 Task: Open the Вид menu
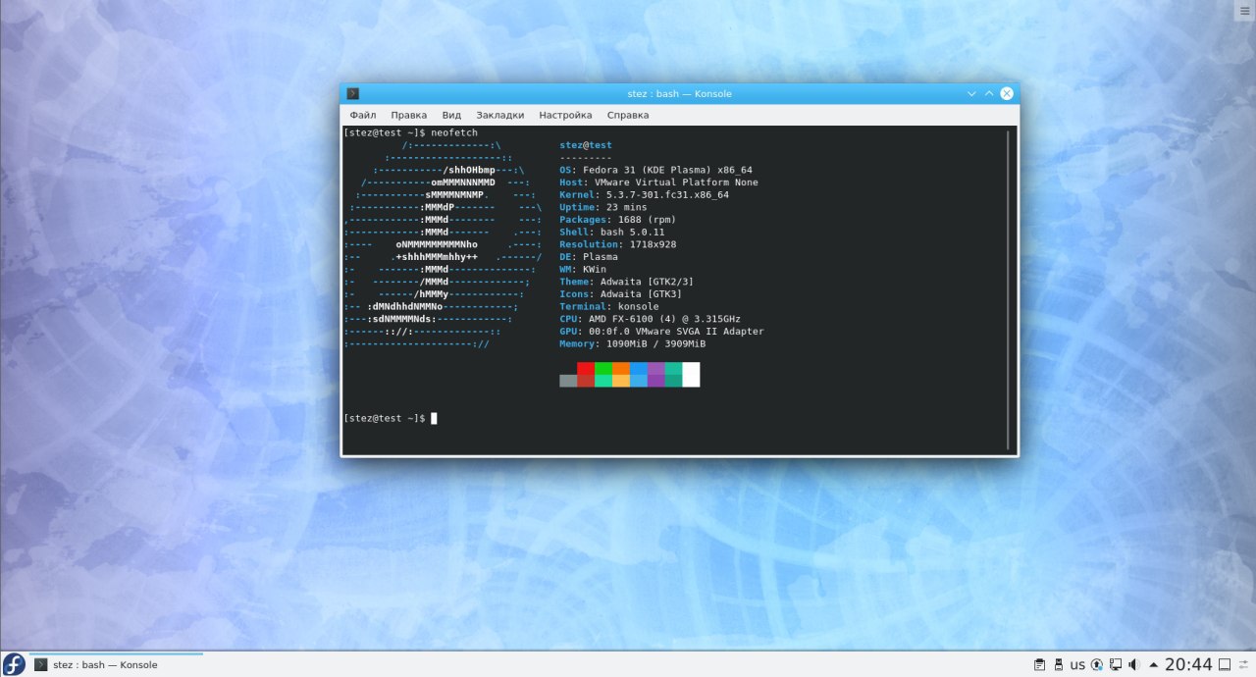[451, 115]
